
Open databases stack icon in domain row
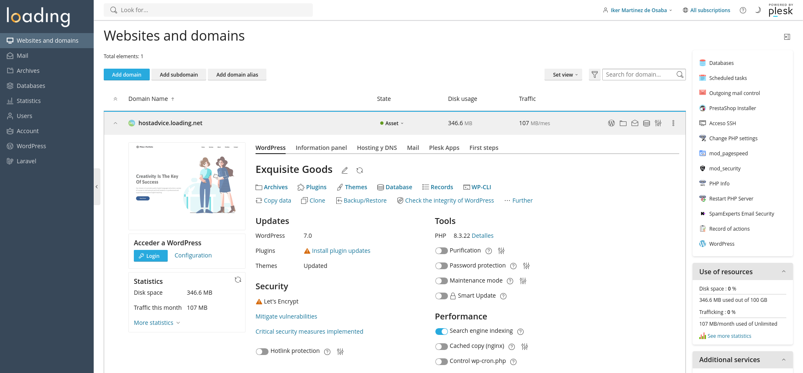click(x=647, y=123)
